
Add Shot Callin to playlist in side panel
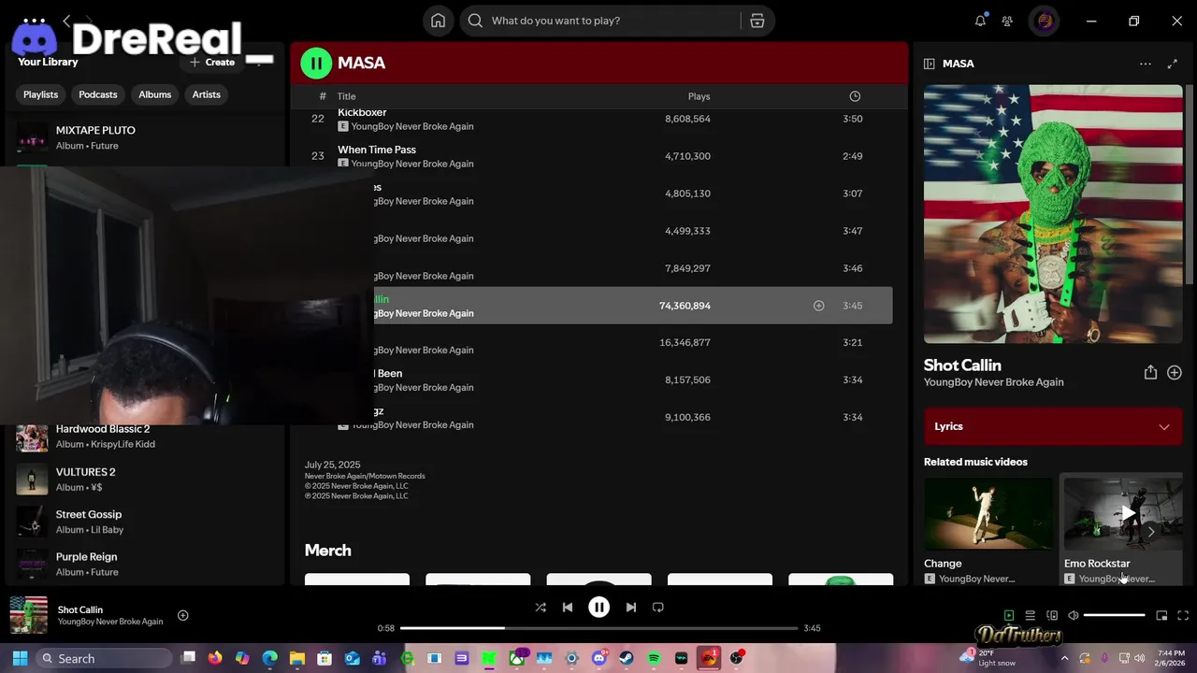point(1175,372)
